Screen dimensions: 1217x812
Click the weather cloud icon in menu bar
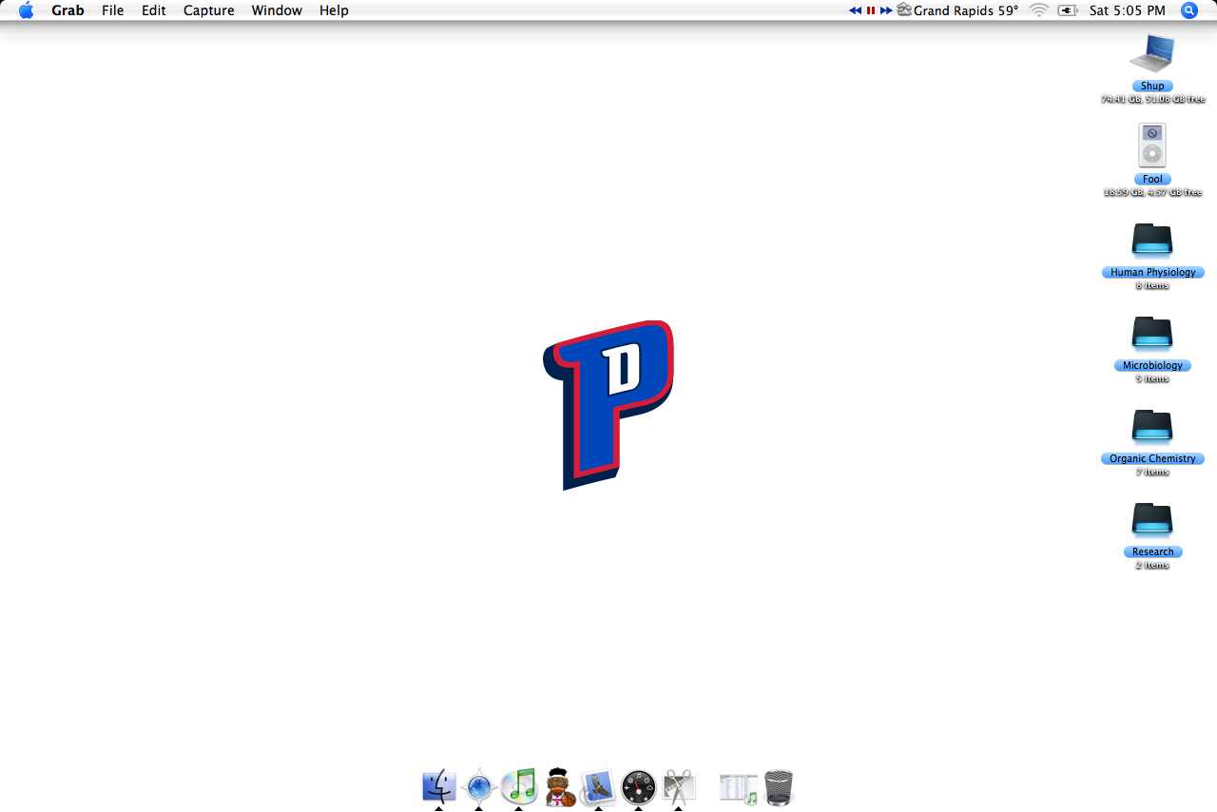pyautogui.click(x=902, y=10)
